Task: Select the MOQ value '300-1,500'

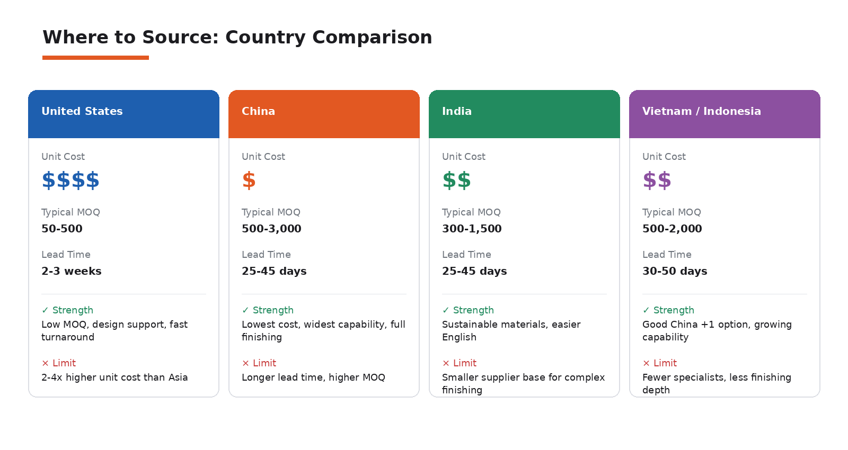Action: 472,229
